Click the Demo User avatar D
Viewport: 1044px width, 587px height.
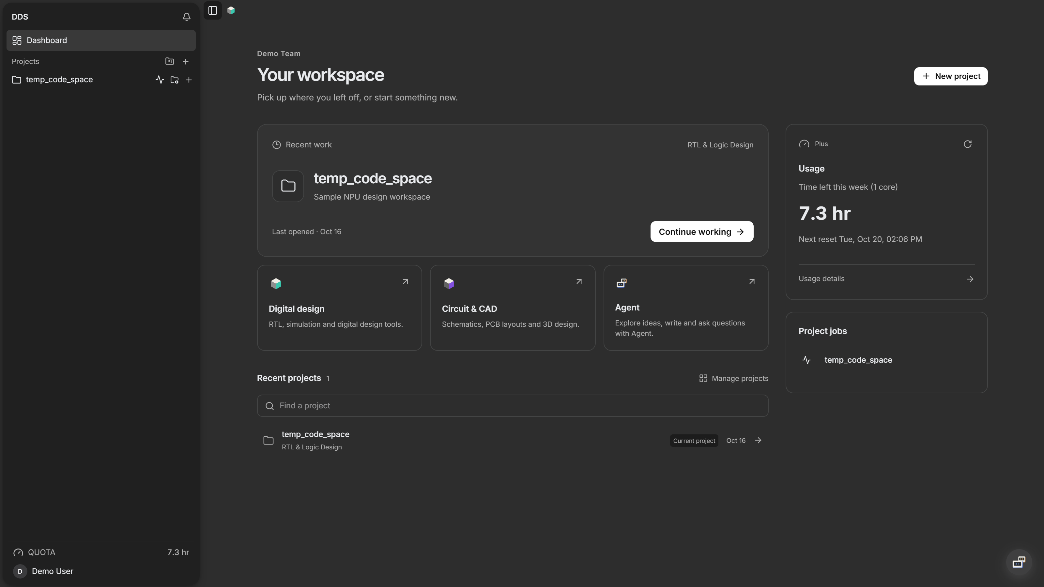pos(20,571)
